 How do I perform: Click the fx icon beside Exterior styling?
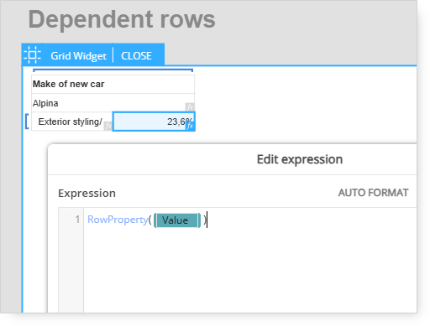pyautogui.click(x=108, y=126)
